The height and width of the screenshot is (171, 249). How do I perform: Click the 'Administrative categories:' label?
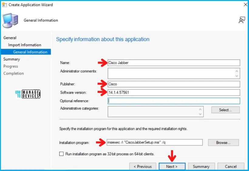coord(79,108)
